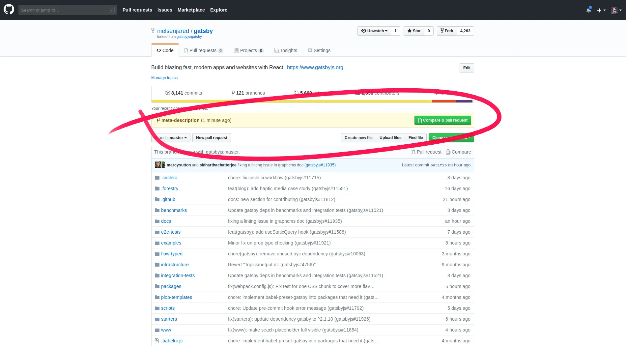626x346 pixels.
Task: Click the infrastructure folder icon
Action: point(157,265)
